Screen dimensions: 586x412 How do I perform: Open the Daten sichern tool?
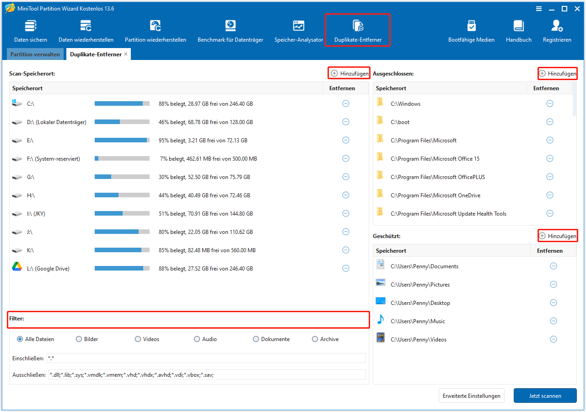pyautogui.click(x=31, y=31)
